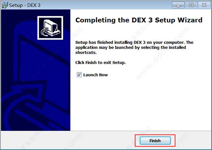Close the Setup - DEX 3 window
The image size is (212, 150).
[204, 5]
